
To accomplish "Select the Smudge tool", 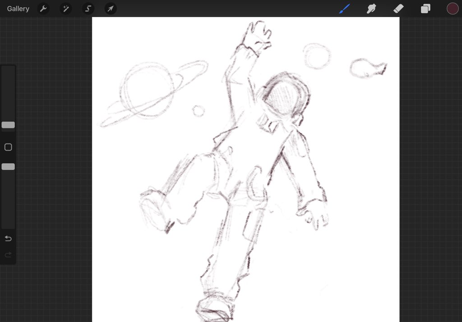I will click(371, 9).
